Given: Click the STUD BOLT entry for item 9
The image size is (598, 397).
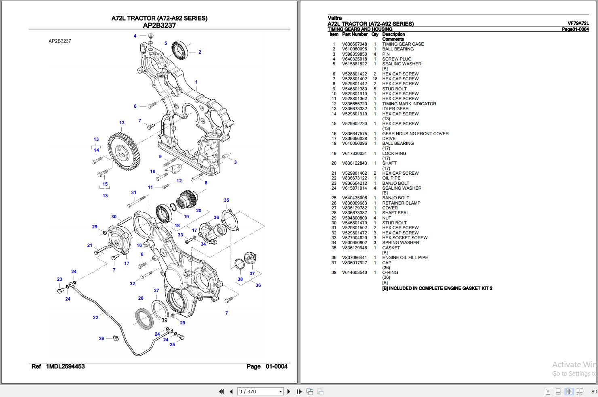Looking at the screenshot, I should coord(394,89).
